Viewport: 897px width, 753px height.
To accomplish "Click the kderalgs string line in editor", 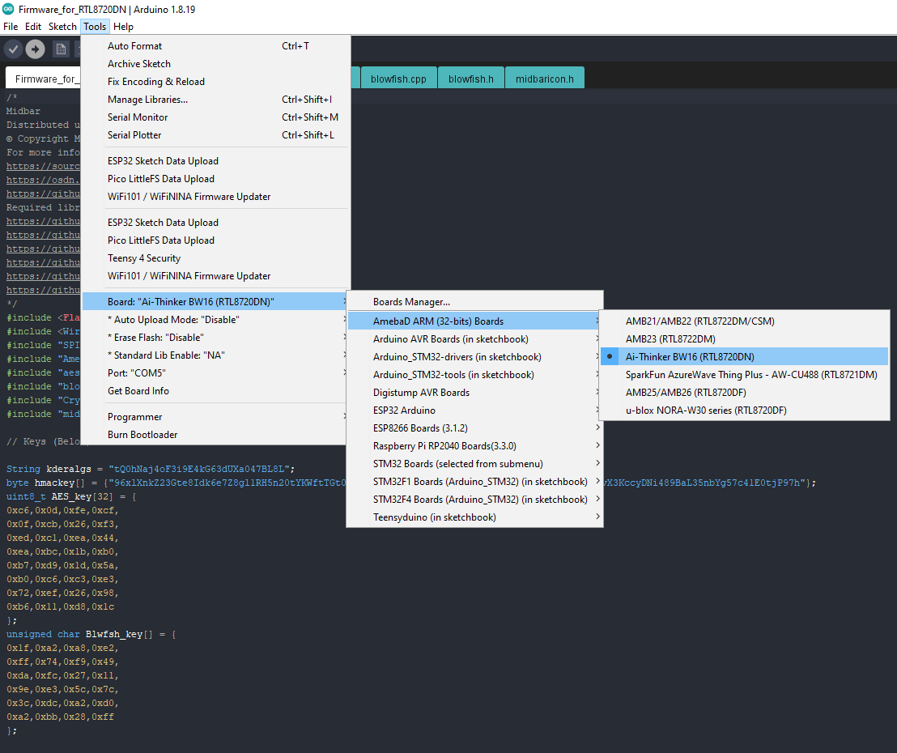I will pyautogui.click(x=150, y=469).
